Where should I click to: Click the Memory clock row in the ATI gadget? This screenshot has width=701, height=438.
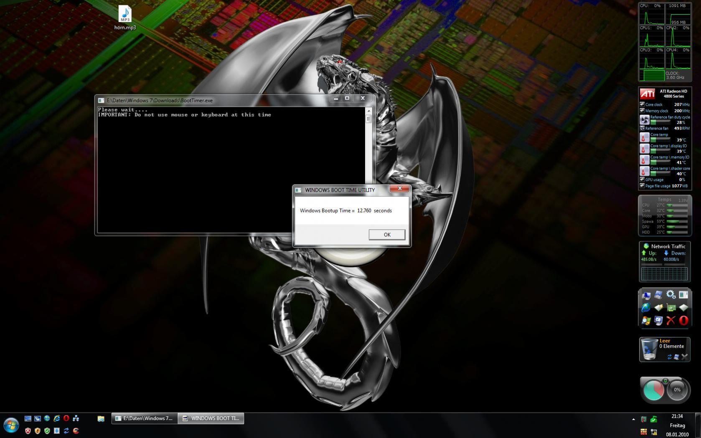[x=665, y=111]
